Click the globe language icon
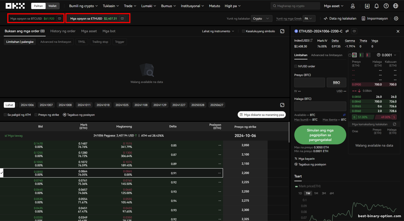Screen dimensions: 404x221 395,6
